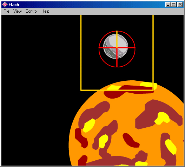Click the yellow blob on planet's upper right
Screen dimensions: 185x167
pyautogui.click(x=162, y=118)
